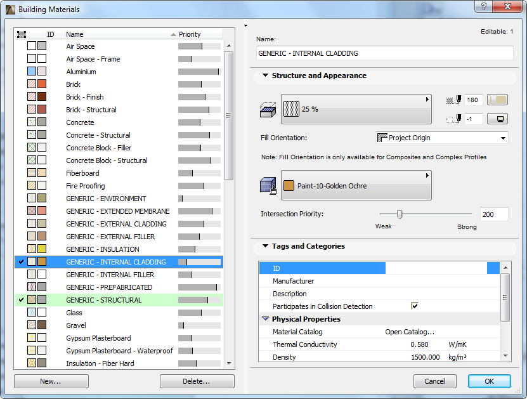Click the materials list scroll down arrow
527x399 pixels.
click(229, 363)
